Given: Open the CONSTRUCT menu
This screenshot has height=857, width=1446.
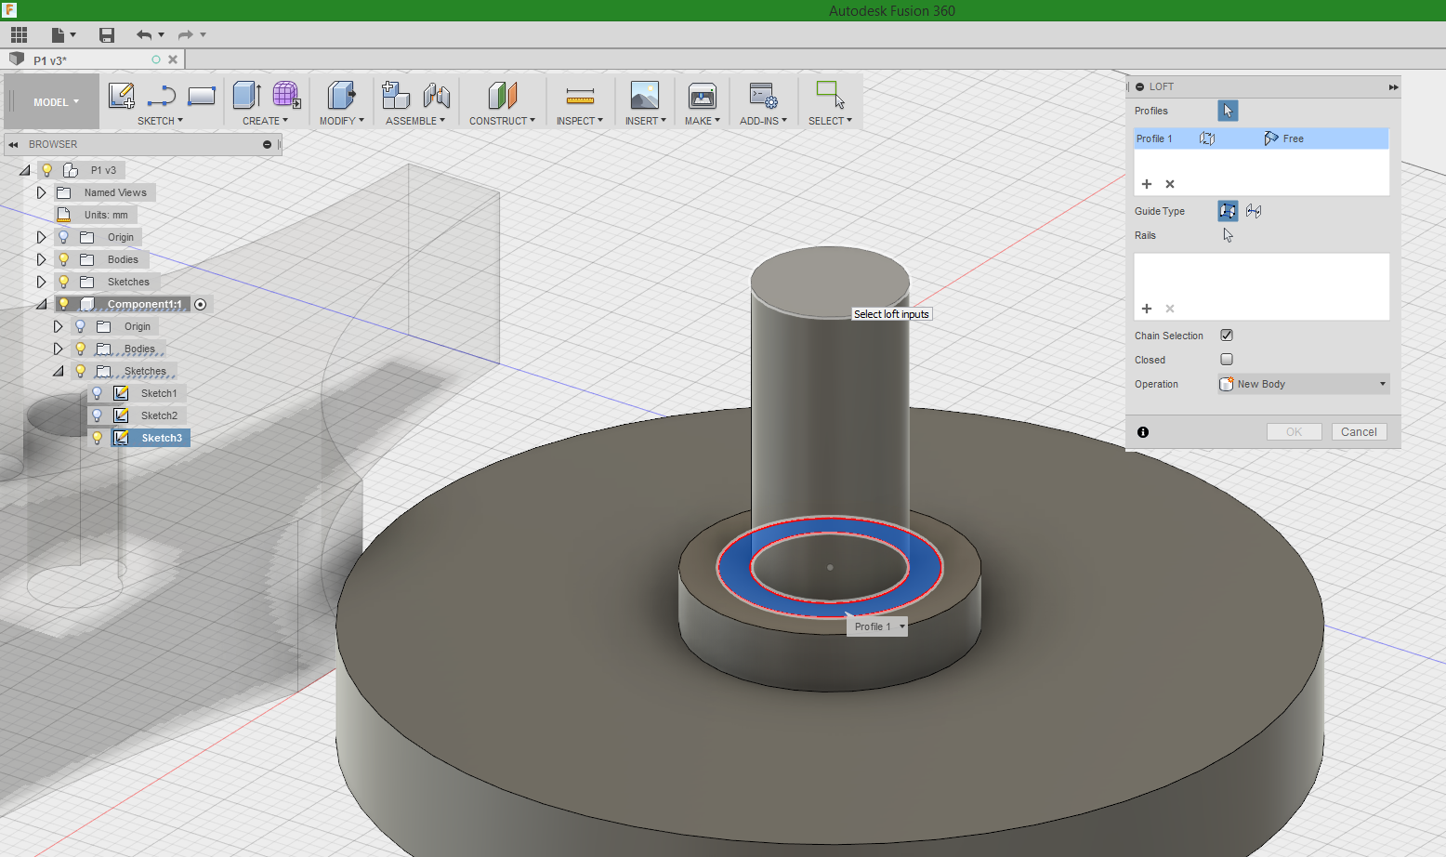Looking at the screenshot, I should [502, 121].
